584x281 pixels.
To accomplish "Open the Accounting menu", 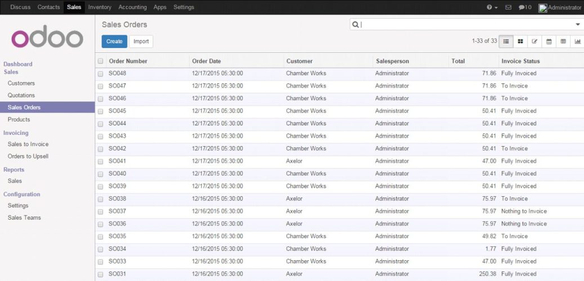I will click(x=133, y=7).
